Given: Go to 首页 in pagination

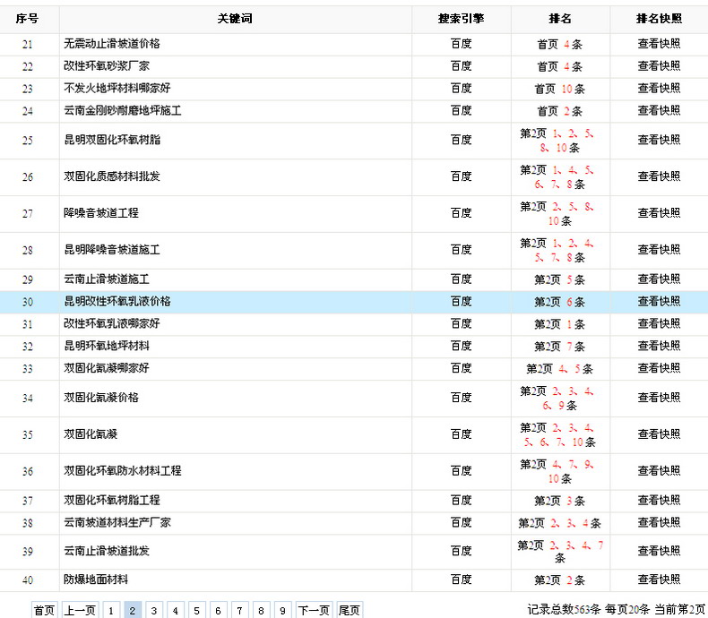Looking at the screenshot, I should point(44,610).
